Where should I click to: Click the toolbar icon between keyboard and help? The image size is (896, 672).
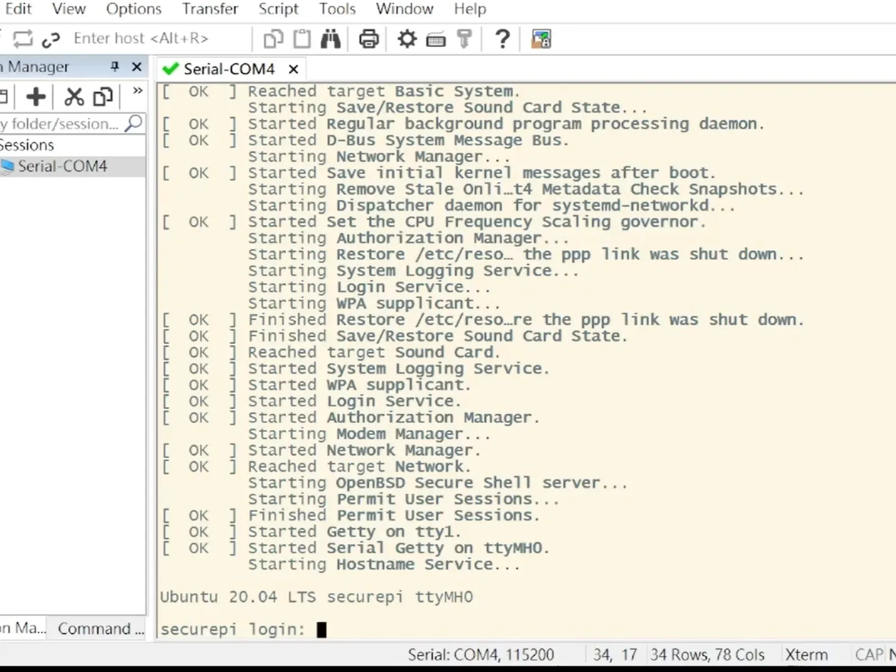click(465, 39)
